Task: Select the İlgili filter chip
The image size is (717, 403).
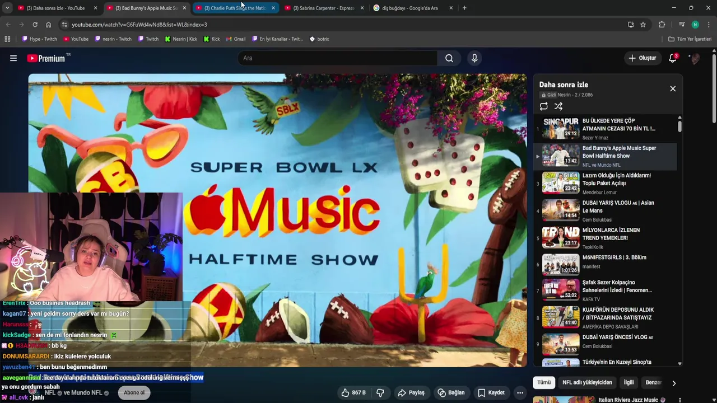Action: click(629, 382)
